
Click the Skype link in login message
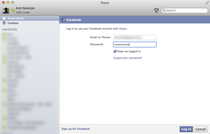pos(123,29)
